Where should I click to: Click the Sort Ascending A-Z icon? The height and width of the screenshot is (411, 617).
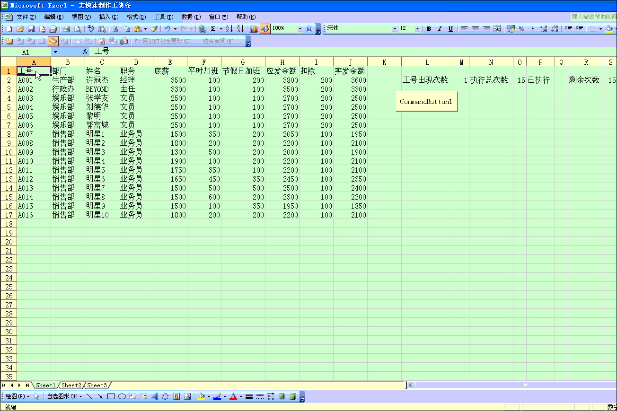(x=229, y=29)
